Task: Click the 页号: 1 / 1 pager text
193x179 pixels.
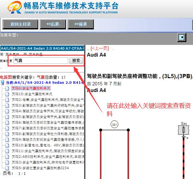Action: pyautogui.click(x=14, y=174)
